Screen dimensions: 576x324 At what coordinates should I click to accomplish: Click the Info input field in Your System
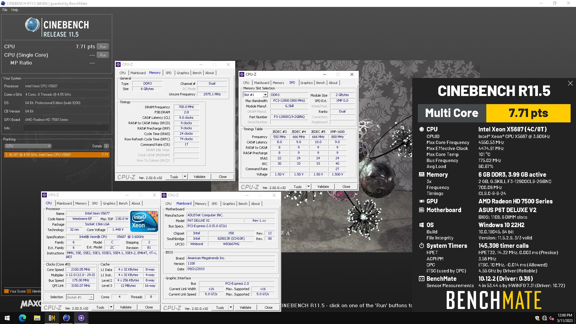(66, 128)
